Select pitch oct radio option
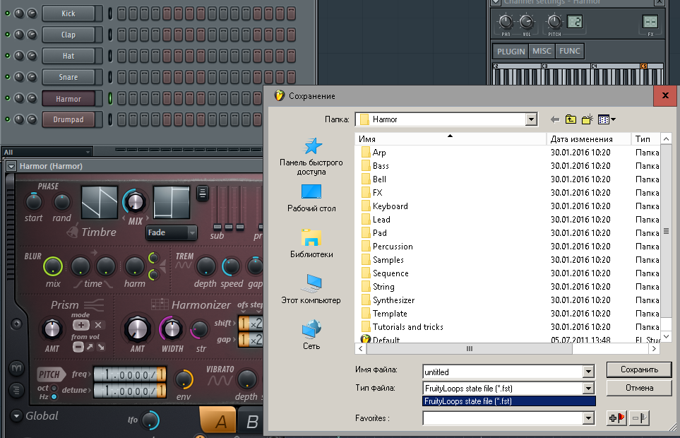 (54, 388)
